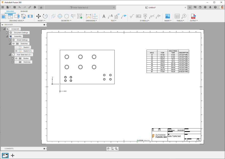Click the add new sheet plus button
This screenshot has height=159, width=225.
(x=13, y=155)
